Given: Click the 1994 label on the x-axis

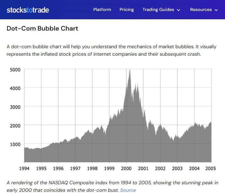Looking at the screenshot, I should (x=24, y=168).
